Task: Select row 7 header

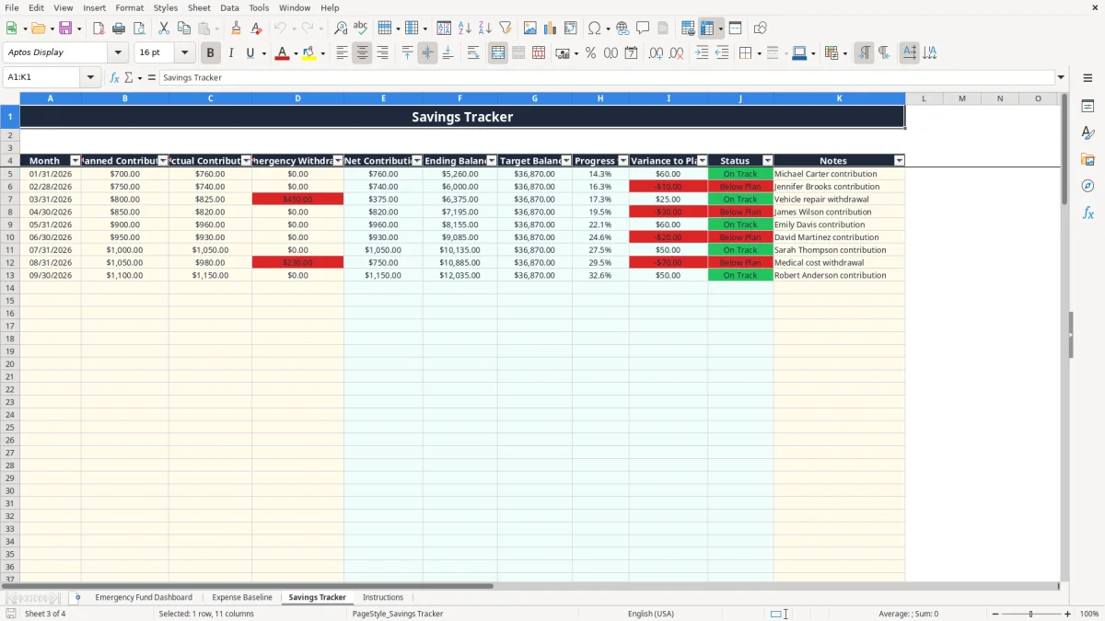Action: pos(10,200)
